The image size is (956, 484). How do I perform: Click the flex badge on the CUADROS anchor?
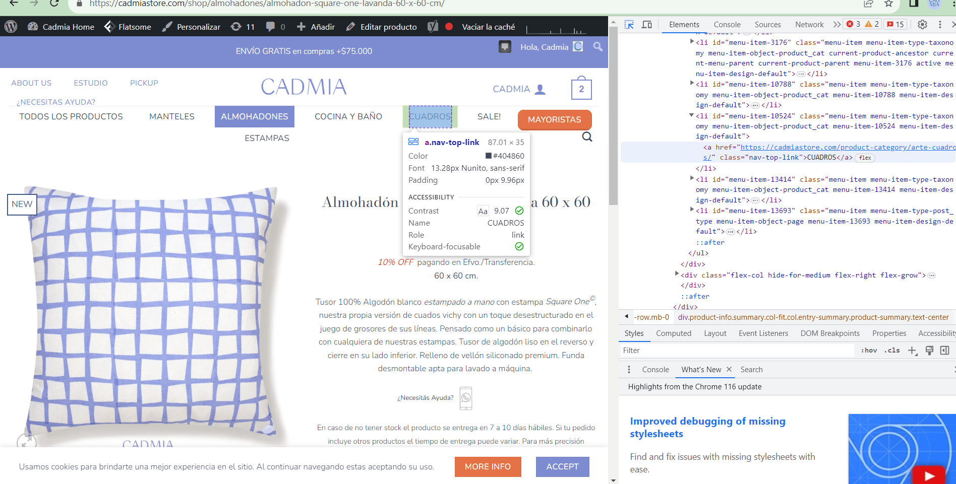click(865, 158)
